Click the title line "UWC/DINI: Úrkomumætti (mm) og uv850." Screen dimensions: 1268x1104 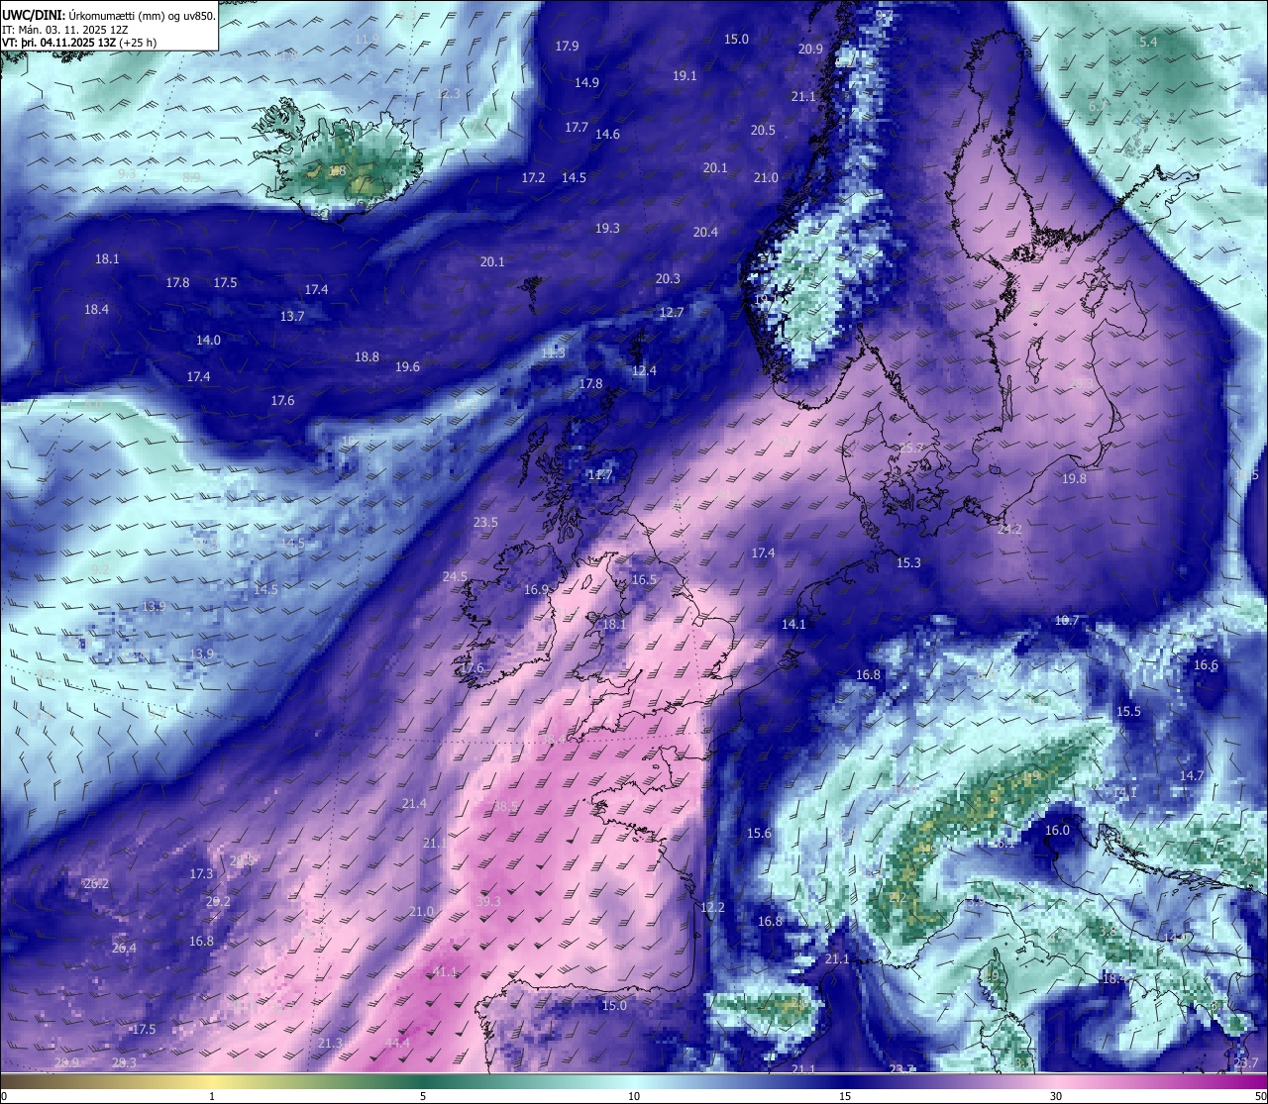click(x=109, y=16)
